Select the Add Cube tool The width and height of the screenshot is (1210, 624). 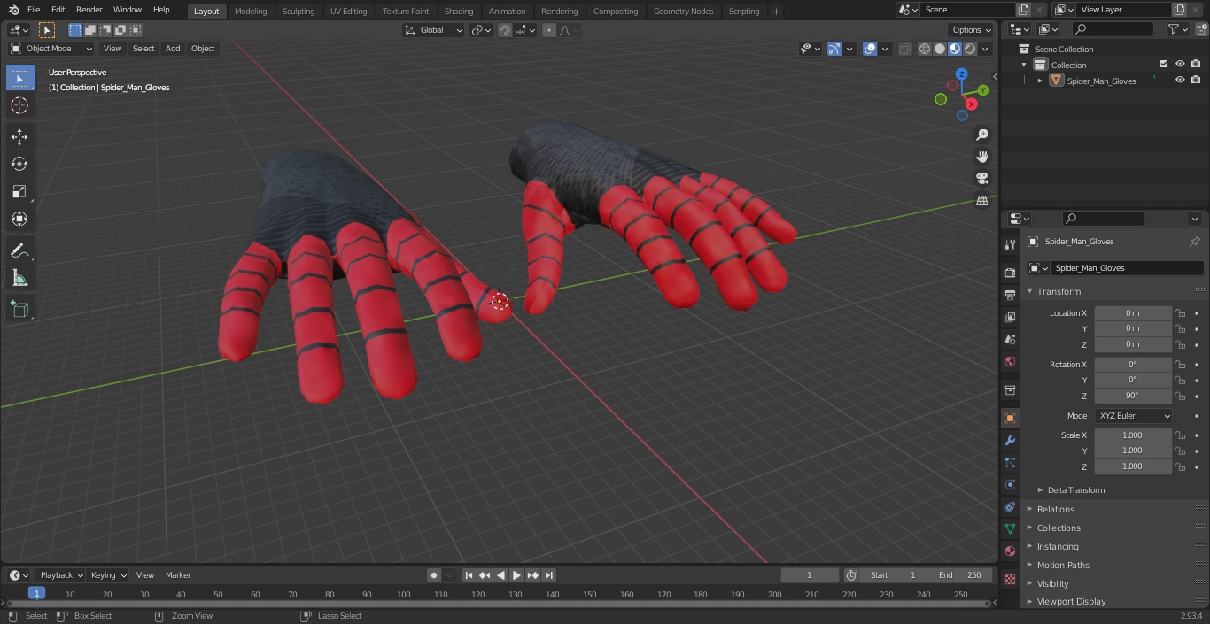19,310
